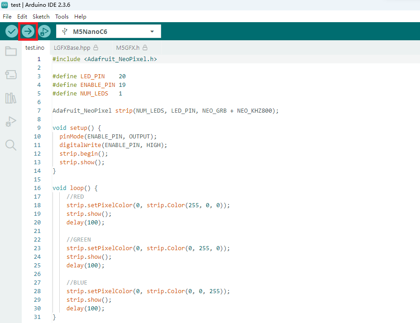
Task: Click line number 16 in the gutter
Action: coord(37,188)
